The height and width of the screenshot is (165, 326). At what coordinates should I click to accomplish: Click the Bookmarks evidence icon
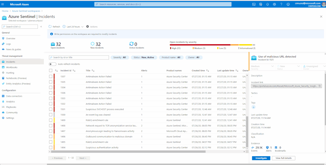(276, 147)
